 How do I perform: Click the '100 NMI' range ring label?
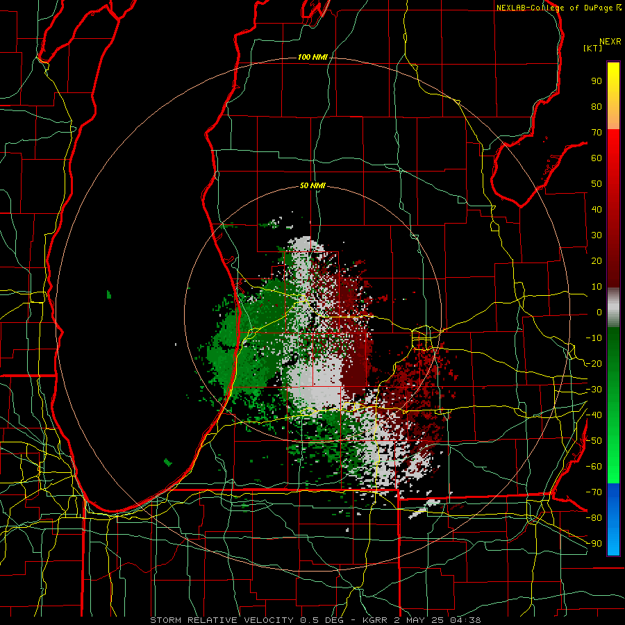tap(312, 58)
